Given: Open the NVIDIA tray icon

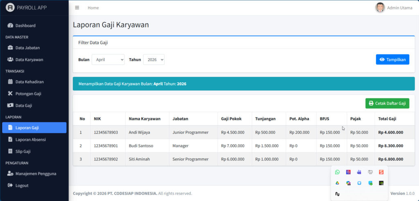Looking at the screenshot, I should [x=381, y=183].
